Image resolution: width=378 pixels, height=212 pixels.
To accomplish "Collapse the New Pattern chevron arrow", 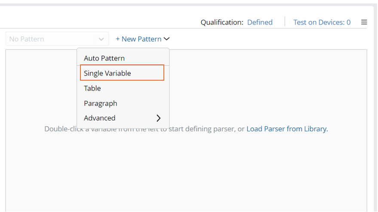I will (167, 39).
